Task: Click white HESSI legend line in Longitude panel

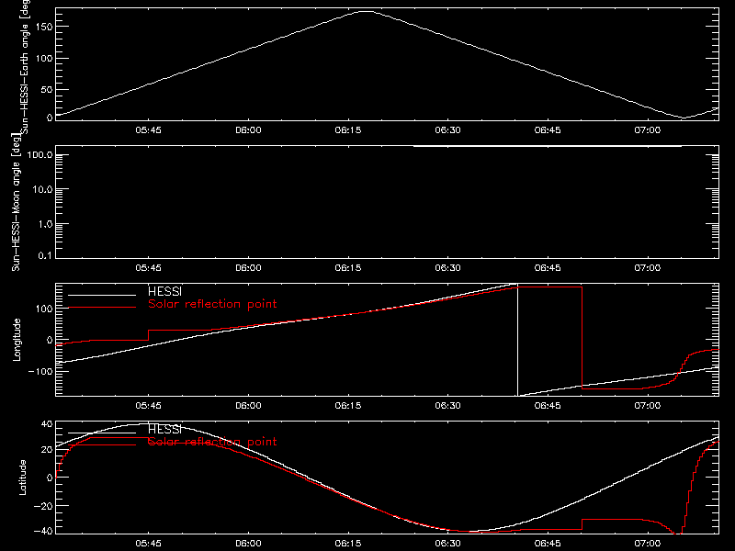Action: [102, 295]
